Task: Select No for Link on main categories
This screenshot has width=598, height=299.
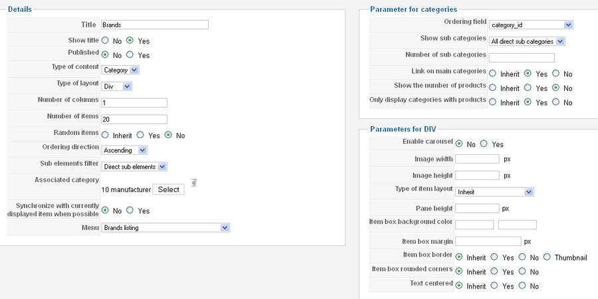Action: coord(555,73)
